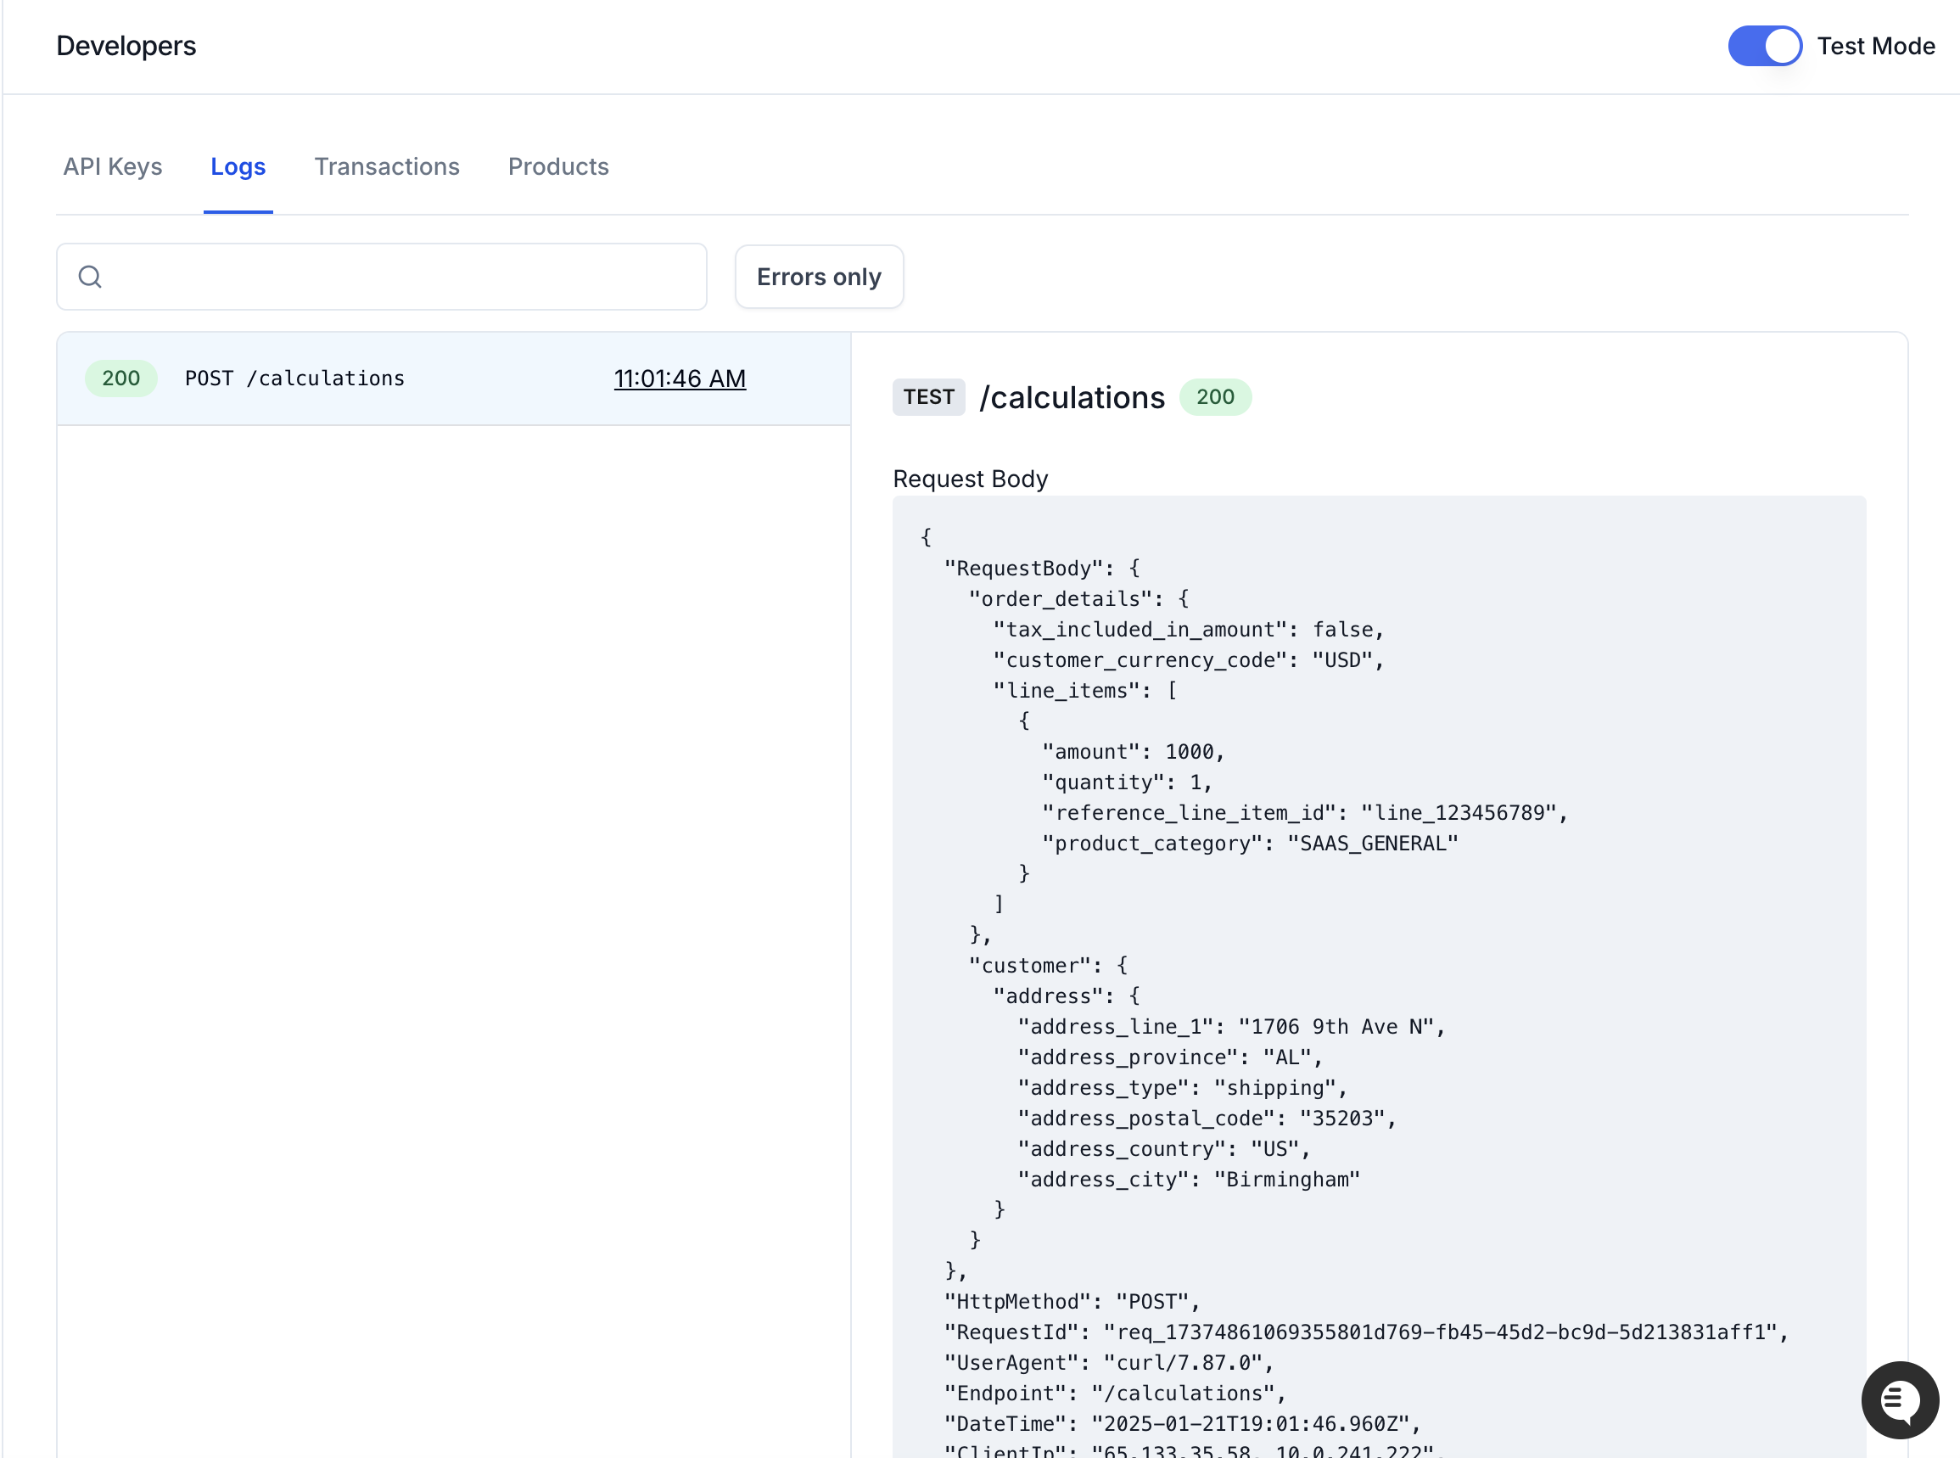
Task: Click the "address_city": "Birmingham" line
Action: click(1189, 1180)
